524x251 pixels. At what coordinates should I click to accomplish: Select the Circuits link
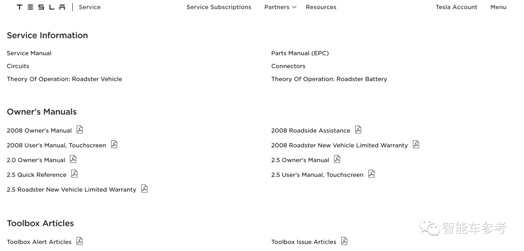click(x=18, y=66)
